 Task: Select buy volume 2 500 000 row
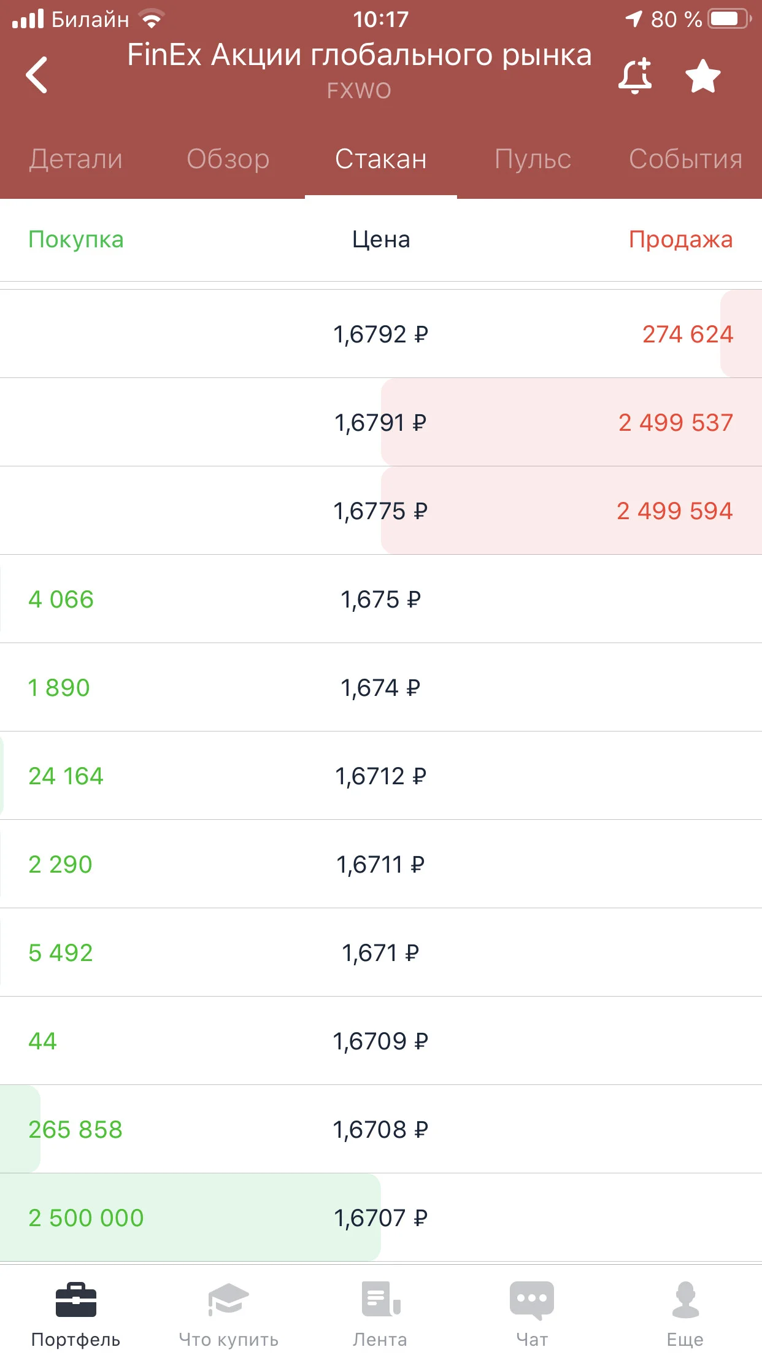[381, 1218]
